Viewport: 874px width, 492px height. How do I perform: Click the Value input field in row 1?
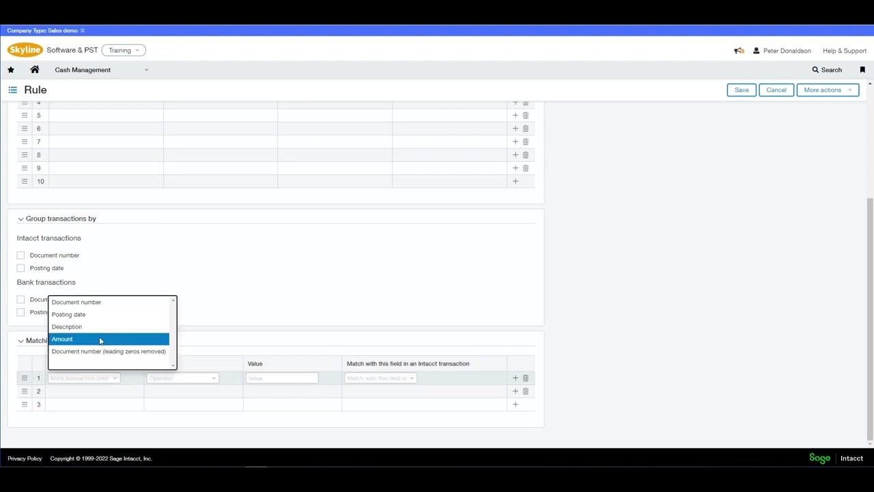(x=281, y=378)
